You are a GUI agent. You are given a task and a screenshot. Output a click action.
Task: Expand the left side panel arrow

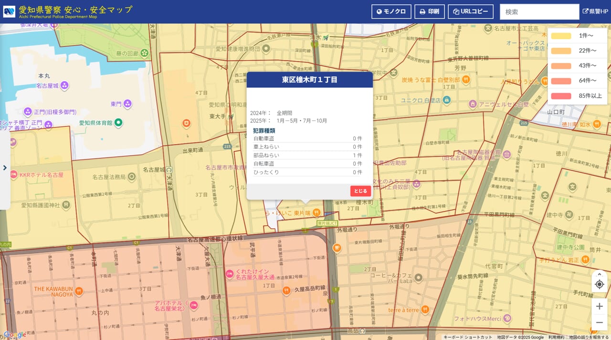click(5, 168)
